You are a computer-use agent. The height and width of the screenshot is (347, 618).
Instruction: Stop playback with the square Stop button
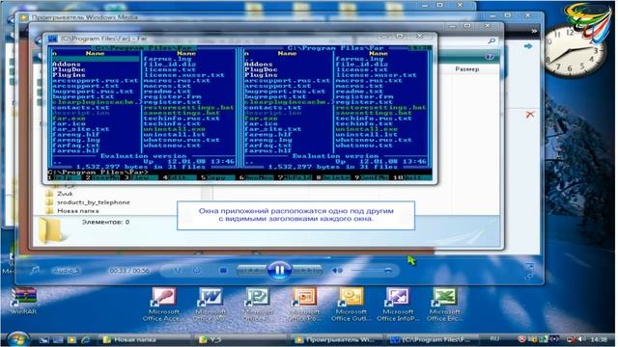coord(223,270)
